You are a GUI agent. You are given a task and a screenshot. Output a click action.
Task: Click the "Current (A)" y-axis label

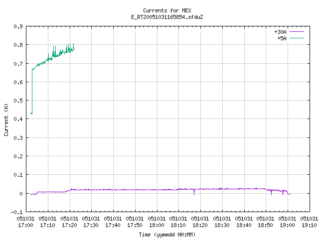click(x=6, y=120)
